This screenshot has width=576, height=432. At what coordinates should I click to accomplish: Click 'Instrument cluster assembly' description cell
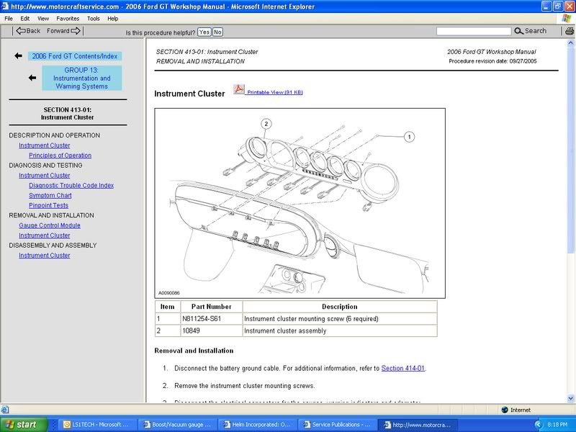click(x=340, y=330)
